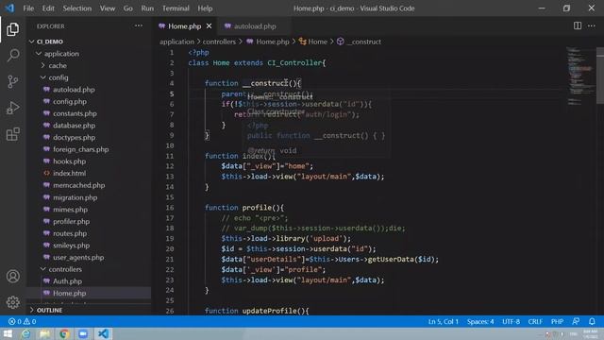Expand the cache folder
Image resolution: width=604 pixels, height=340 pixels.
pyautogui.click(x=57, y=65)
